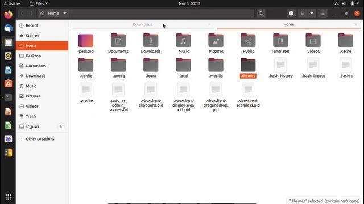Screen dimensions: 364x204
Task: Switch to the Downloads tab
Action: click(142, 24)
